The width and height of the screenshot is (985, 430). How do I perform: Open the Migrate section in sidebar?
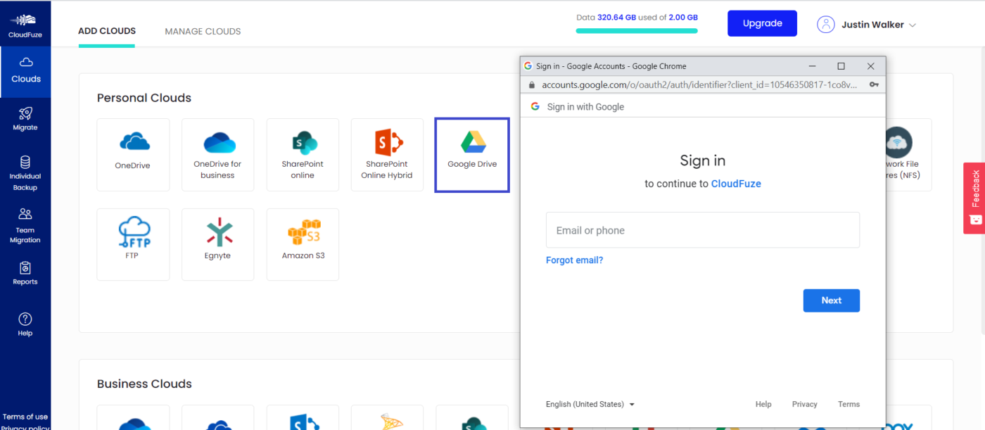click(x=25, y=118)
